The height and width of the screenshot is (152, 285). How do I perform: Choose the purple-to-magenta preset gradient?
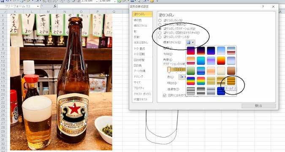point(191,51)
